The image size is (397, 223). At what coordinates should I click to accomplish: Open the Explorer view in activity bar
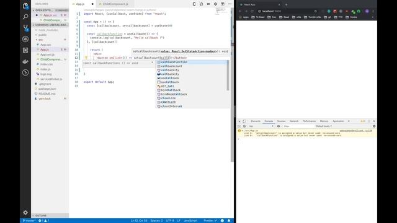pyautogui.click(x=25, y=6)
